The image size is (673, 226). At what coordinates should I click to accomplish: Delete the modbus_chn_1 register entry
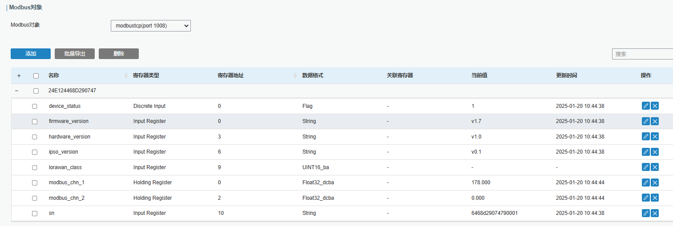655,182
